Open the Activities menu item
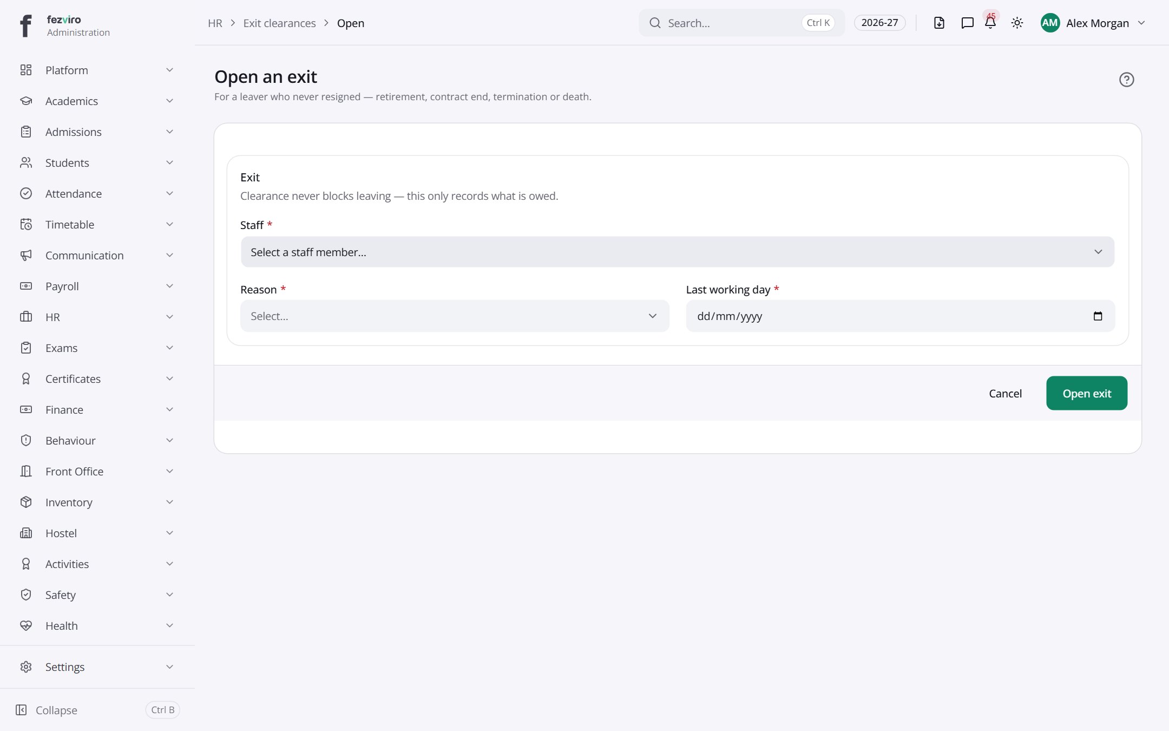The width and height of the screenshot is (1169, 731). tap(97, 564)
